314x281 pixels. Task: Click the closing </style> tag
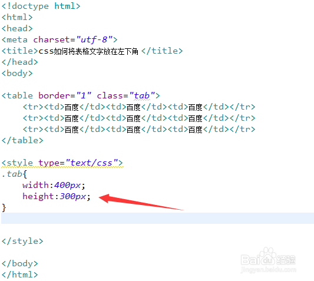pos(22,241)
